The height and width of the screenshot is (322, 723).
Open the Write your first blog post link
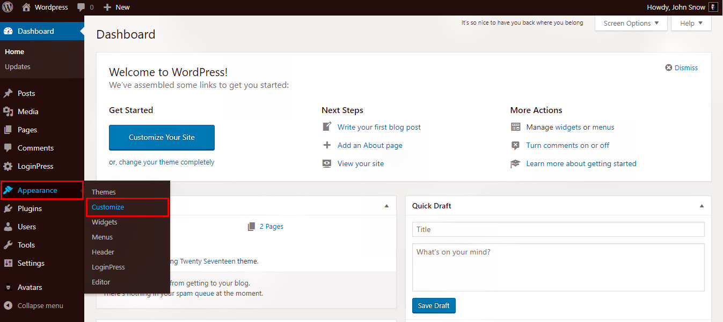click(x=379, y=127)
